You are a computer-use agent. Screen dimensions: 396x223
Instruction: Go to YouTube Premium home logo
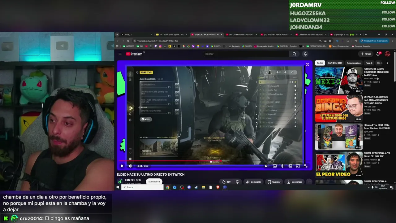point(134,54)
